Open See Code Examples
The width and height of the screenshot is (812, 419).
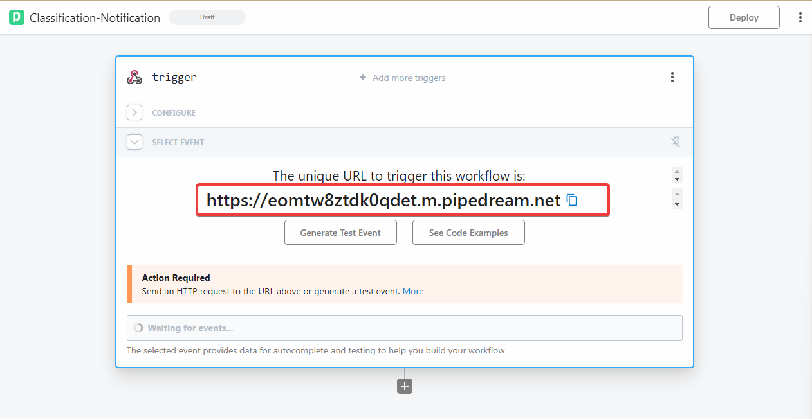pyautogui.click(x=468, y=233)
